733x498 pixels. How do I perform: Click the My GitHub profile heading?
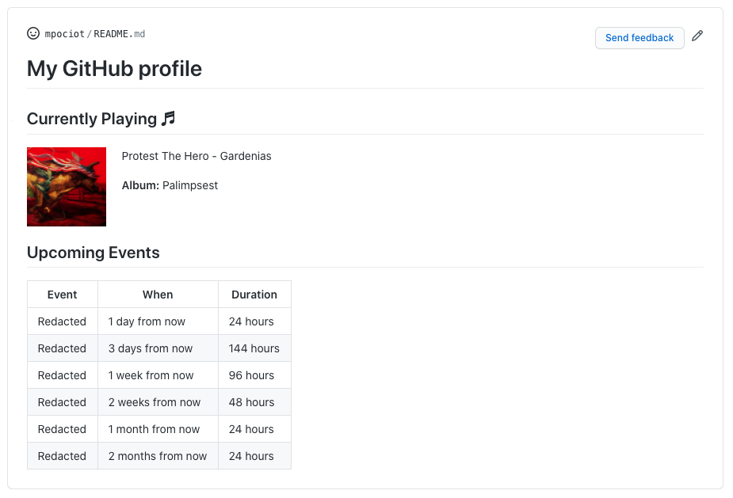point(114,69)
